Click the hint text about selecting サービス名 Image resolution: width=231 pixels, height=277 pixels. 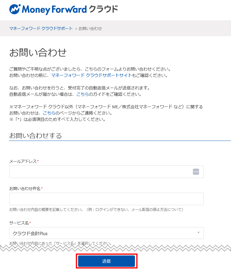tap(60, 243)
